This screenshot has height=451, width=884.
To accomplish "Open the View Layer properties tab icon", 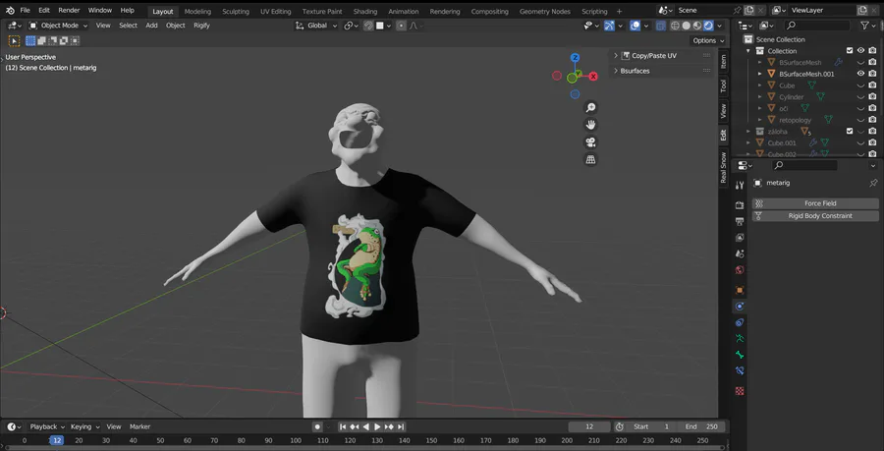I will pyautogui.click(x=740, y=238).
